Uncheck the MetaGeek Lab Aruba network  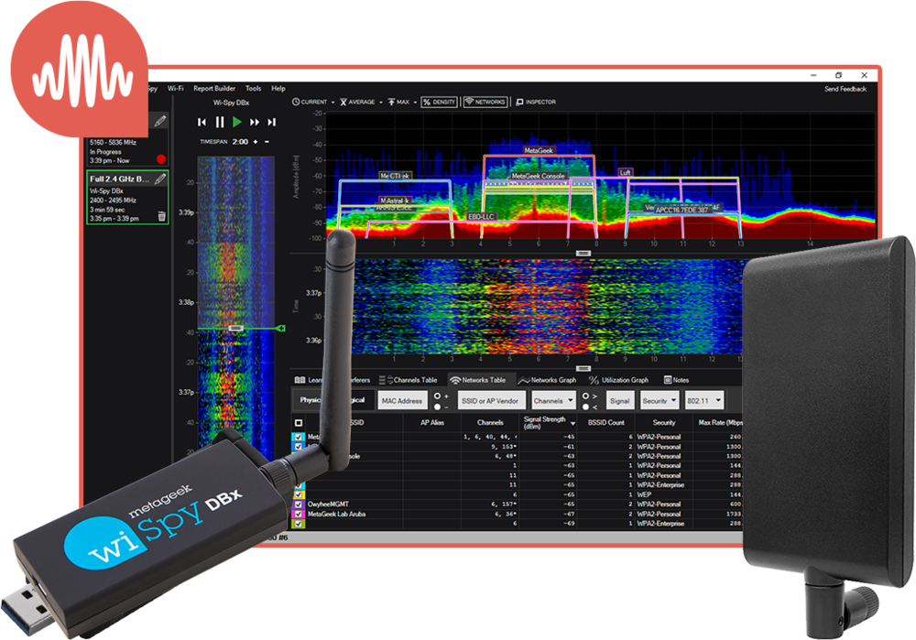[x=298, y=514]
